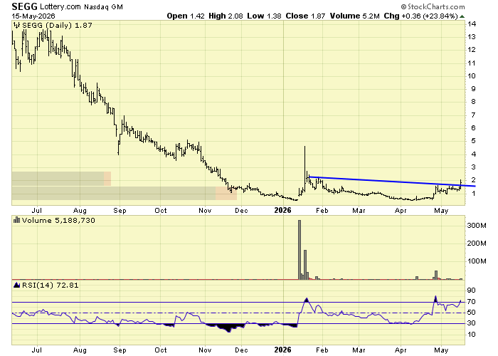Screen dimensions: 498x356
Task: Click the Chg +0.36 (+23.84%) value
Action: pyautogui.click(x=421, y=16)
